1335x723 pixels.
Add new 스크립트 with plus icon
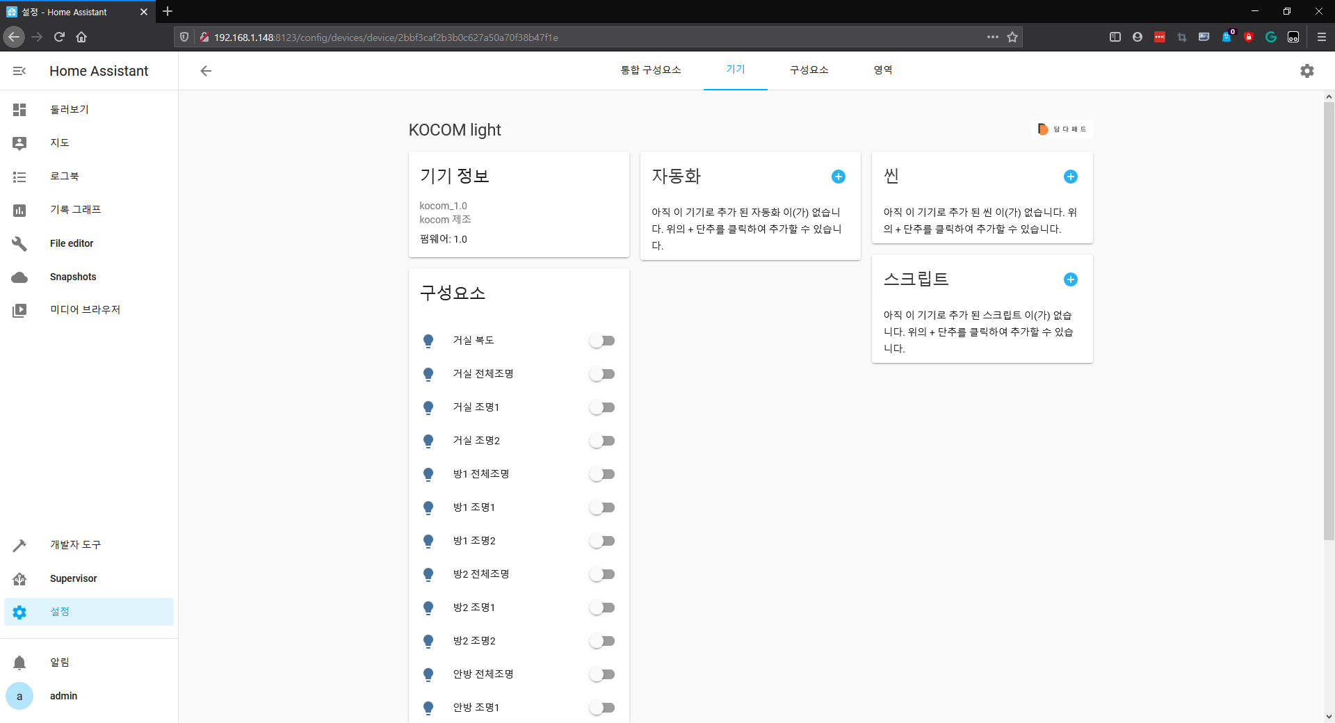[x=1071, y=279]
